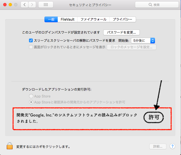This screenshot has width=181, height=155.
Task: Open the ファイアウォール tab
Action: pos(93,20)
